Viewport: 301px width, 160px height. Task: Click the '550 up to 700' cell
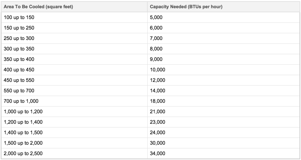click(19, 91)
